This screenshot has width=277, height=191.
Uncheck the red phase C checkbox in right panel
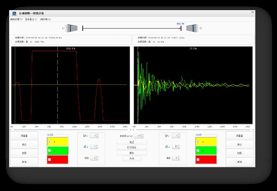[198, 160]
